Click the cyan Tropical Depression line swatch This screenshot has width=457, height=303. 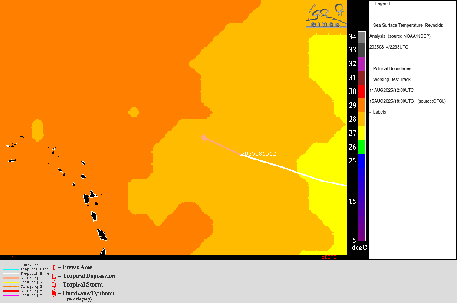11,269
